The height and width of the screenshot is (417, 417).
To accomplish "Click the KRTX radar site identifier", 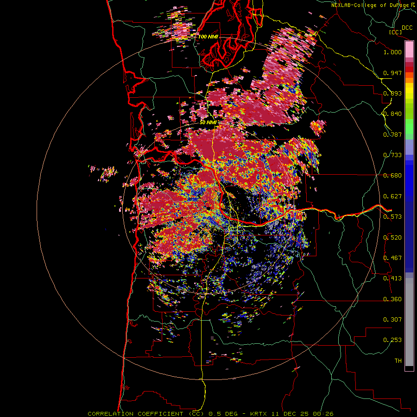I will [x=259, y=414].
